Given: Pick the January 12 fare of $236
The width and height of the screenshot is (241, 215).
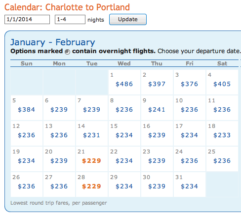Looking at the screenshot, I should (x=26, y=135).
